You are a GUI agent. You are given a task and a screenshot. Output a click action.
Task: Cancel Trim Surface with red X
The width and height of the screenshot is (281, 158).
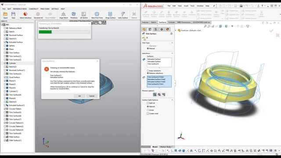(x=147, y=38)
